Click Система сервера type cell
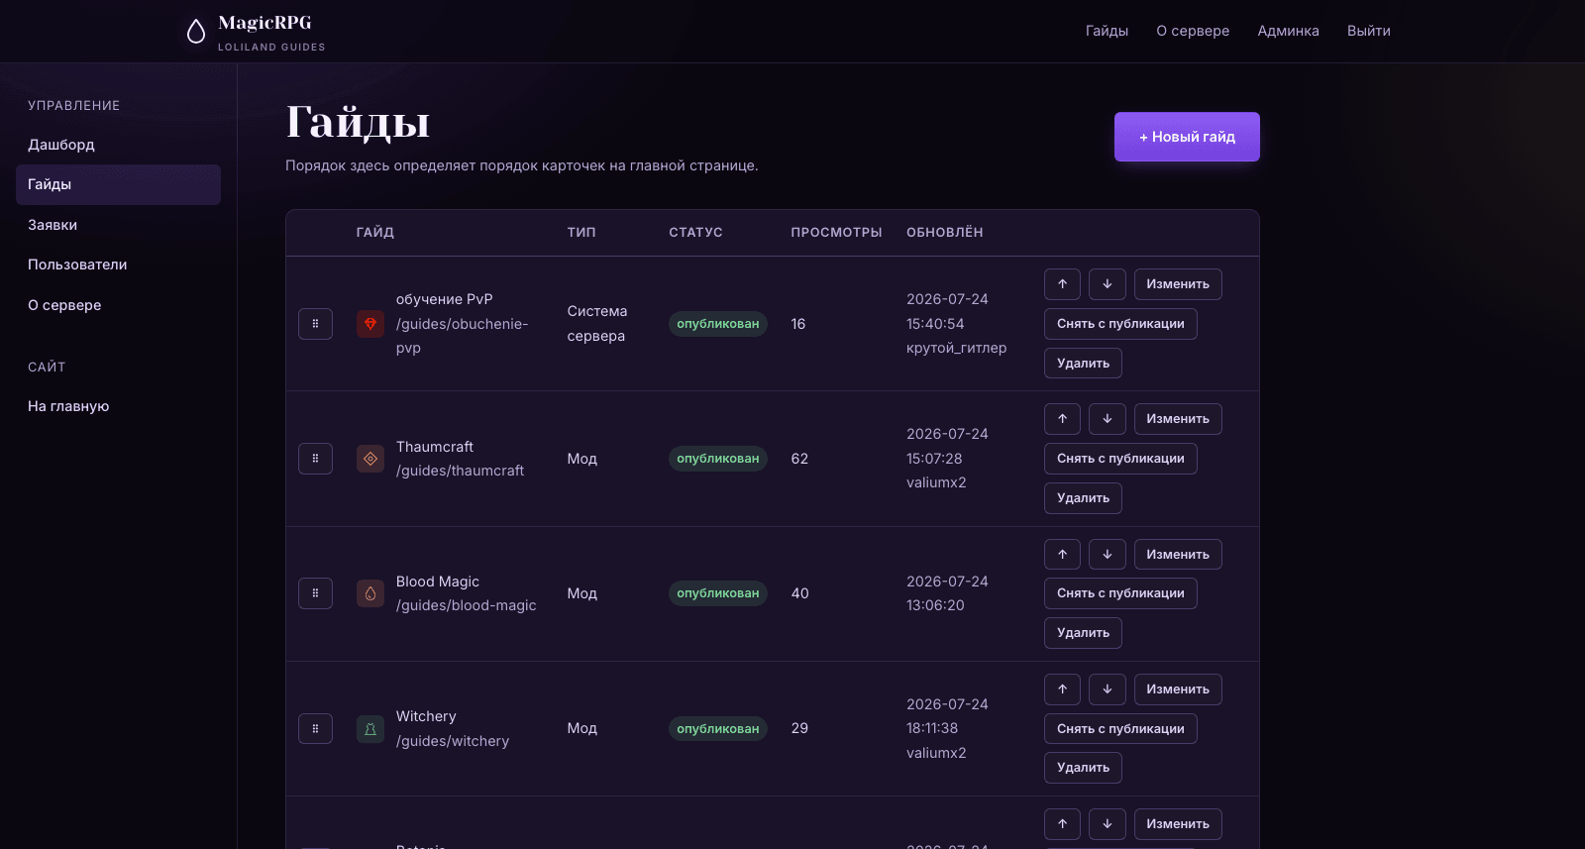This screenshot has height=849, width=1585. click(596, 324)
